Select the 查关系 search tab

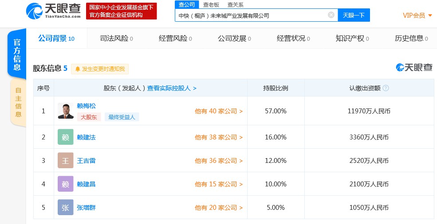tap(236, 5)
